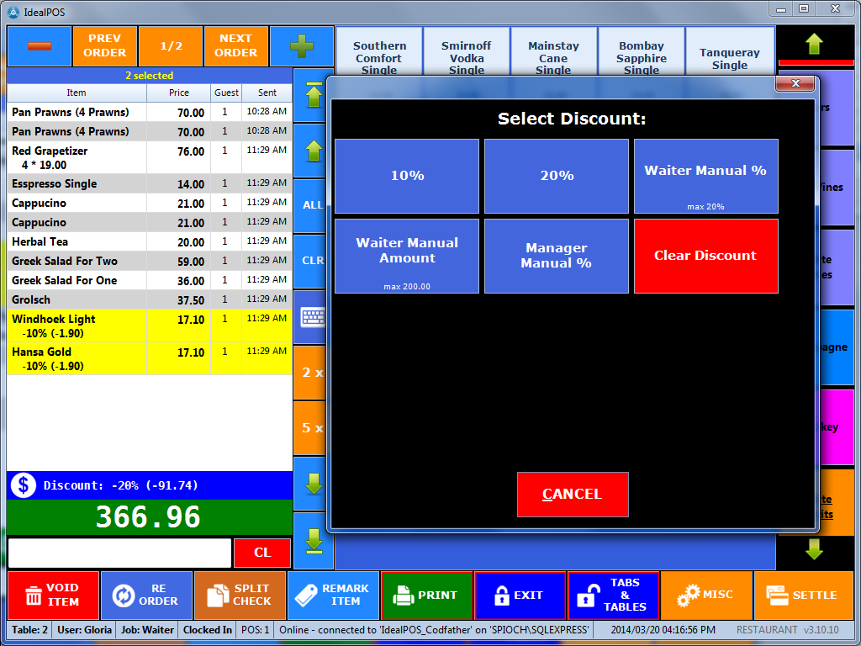Cancel the Select Discount dialog
861x646 pixels.
coord(573,494)
